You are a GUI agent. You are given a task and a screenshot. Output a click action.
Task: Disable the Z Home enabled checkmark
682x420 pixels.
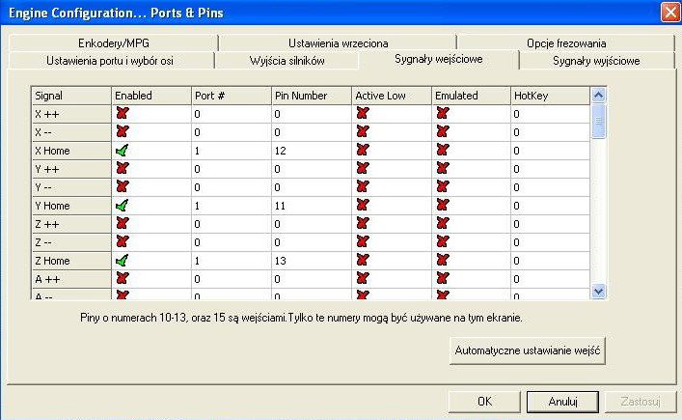[123, 261]
